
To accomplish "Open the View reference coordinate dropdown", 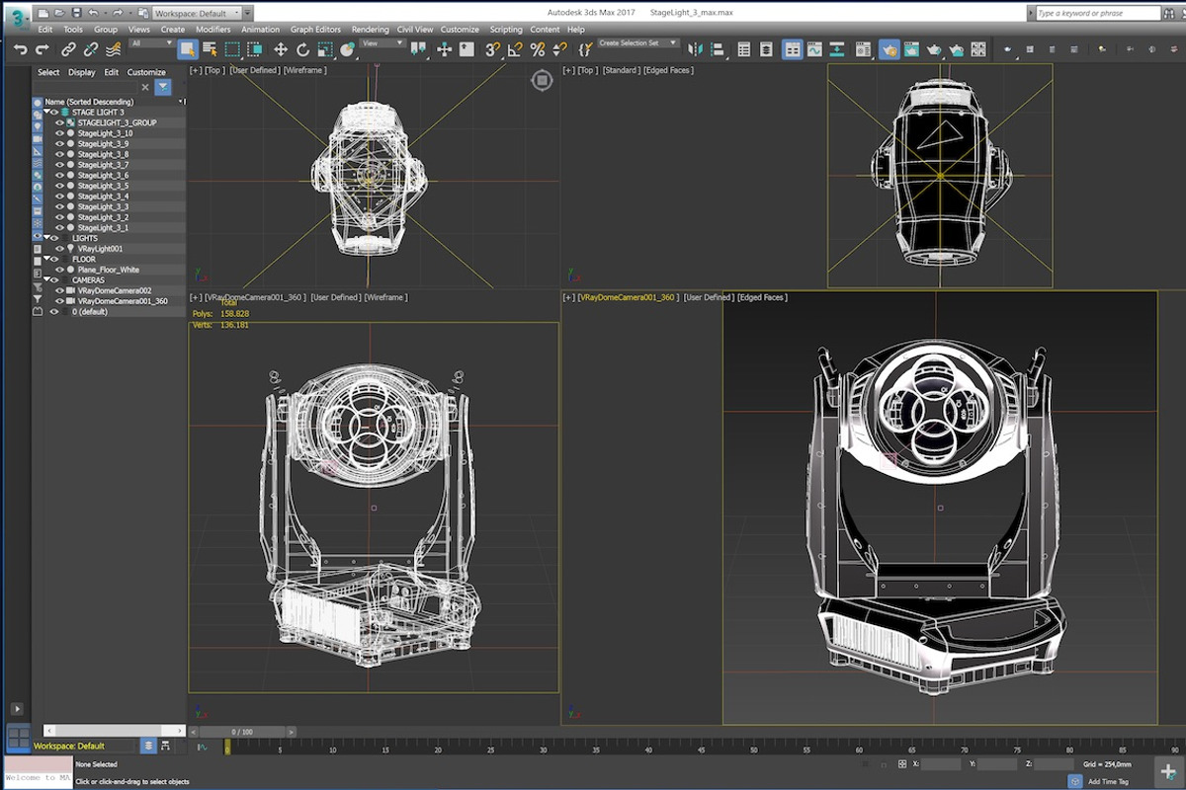I will point(382,43).
